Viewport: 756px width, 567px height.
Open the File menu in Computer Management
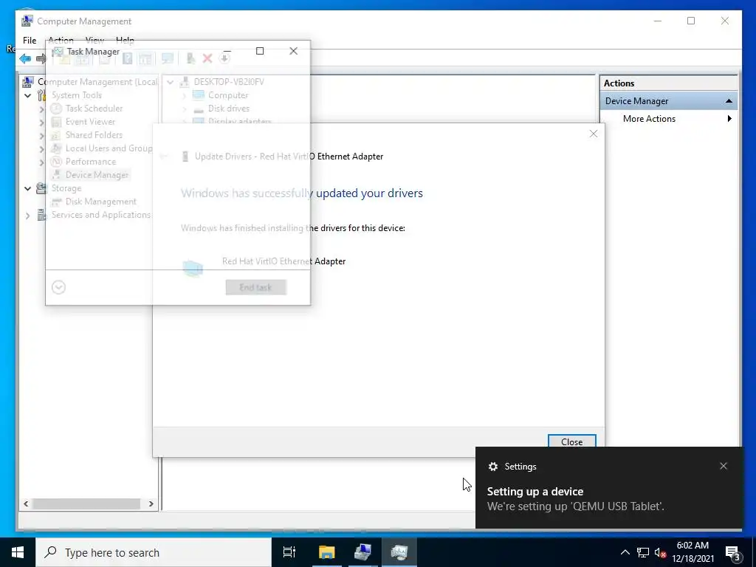point(30,41)
